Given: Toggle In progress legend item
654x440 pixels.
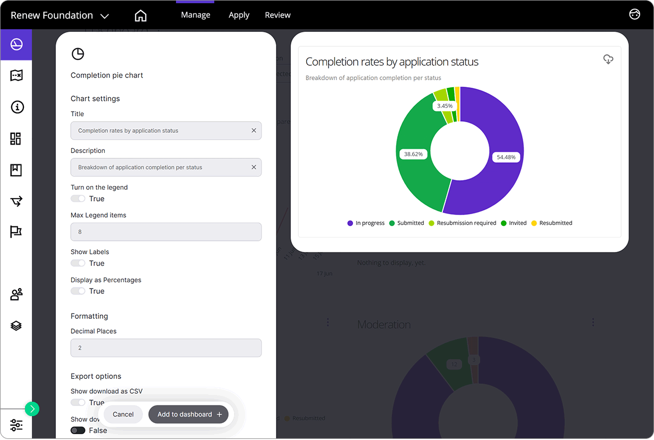Looking at the screenshot, I should pos(366,223).
